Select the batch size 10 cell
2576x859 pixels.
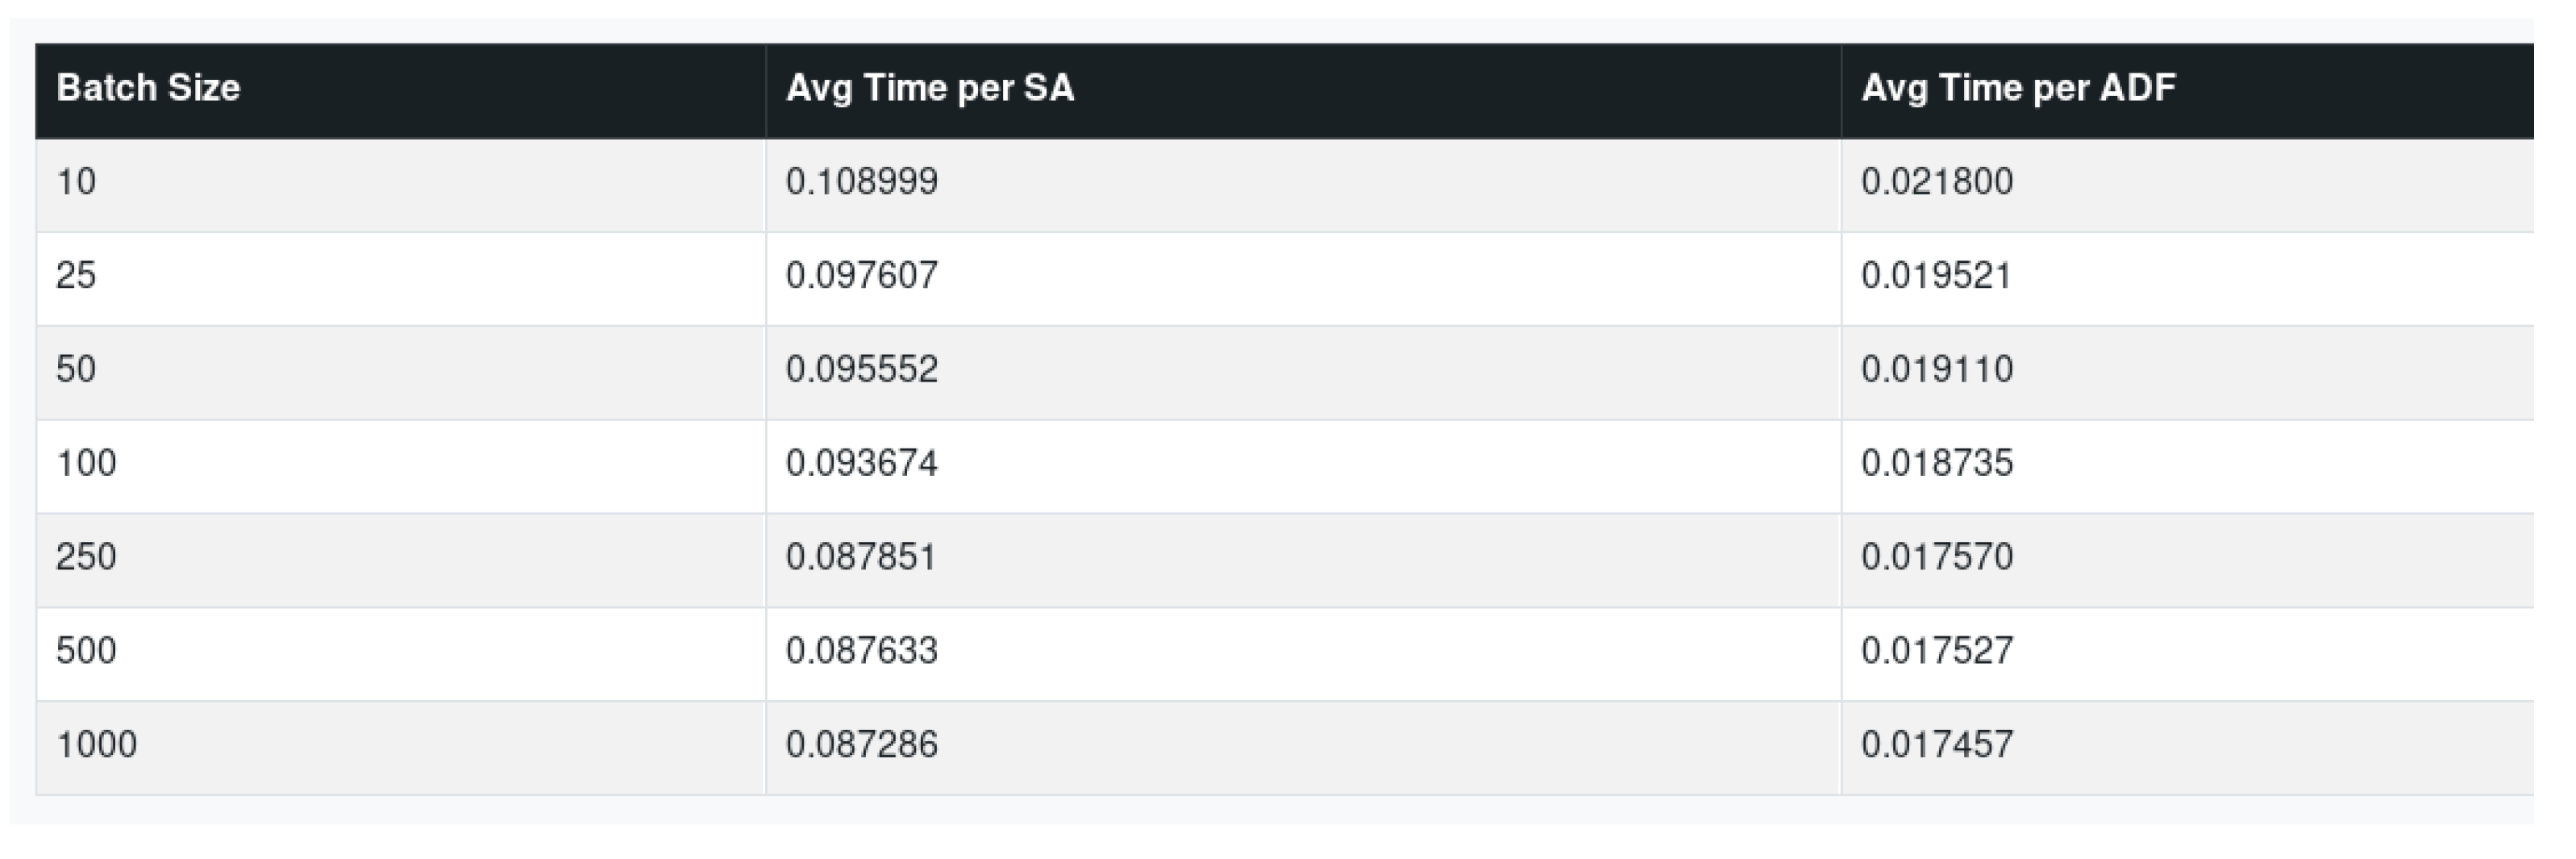(76, 182)
